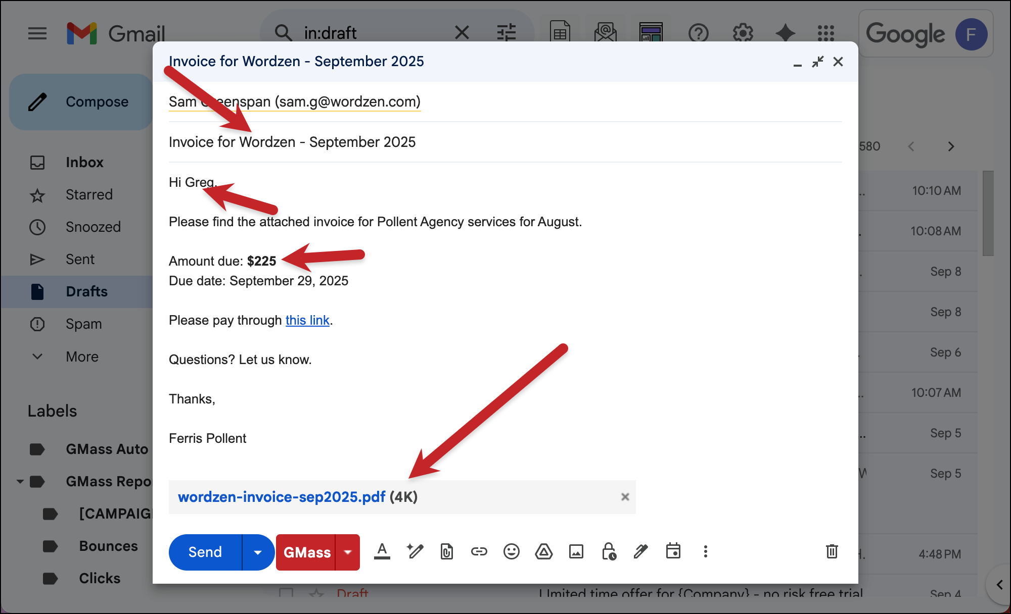
Task: Discard draft with trash icon
Action: [x=832, y=551]
